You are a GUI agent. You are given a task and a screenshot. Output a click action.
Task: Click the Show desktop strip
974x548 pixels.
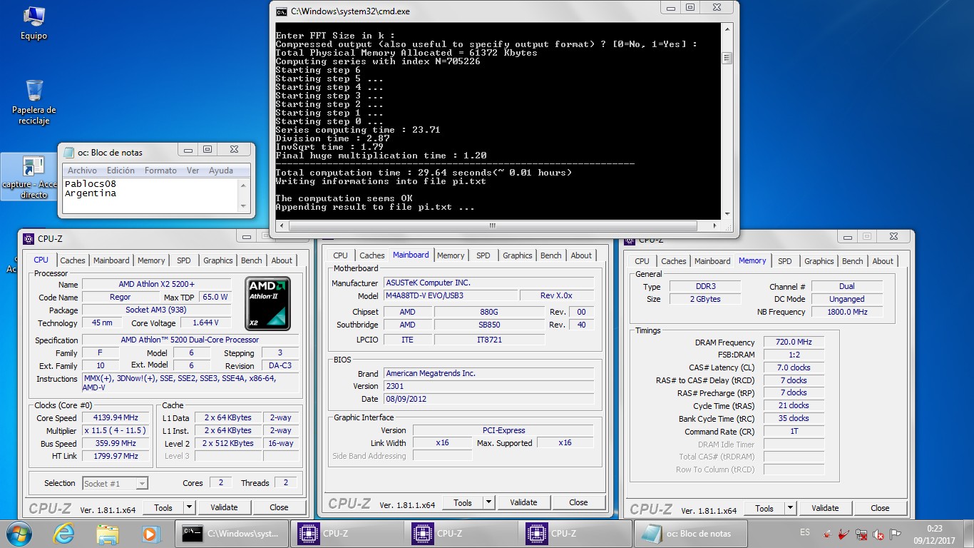(969, 534)
